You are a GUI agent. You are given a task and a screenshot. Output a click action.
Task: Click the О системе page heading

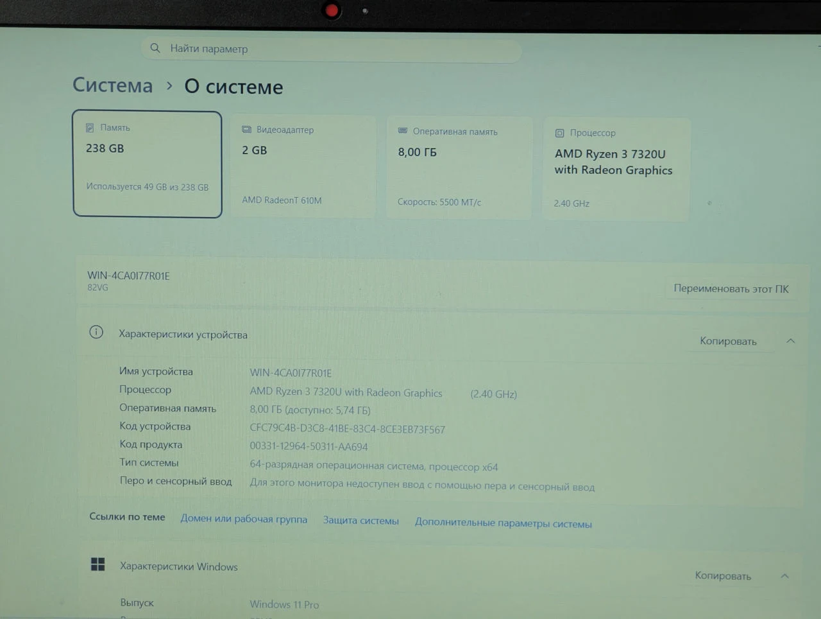pos(233,87)
